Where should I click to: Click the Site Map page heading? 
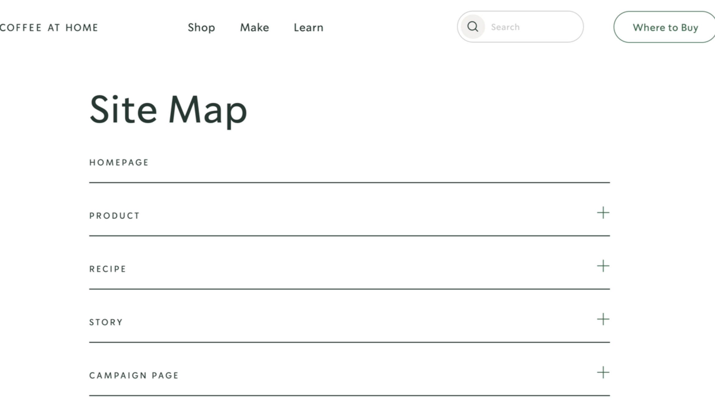(x=167, y=110)
